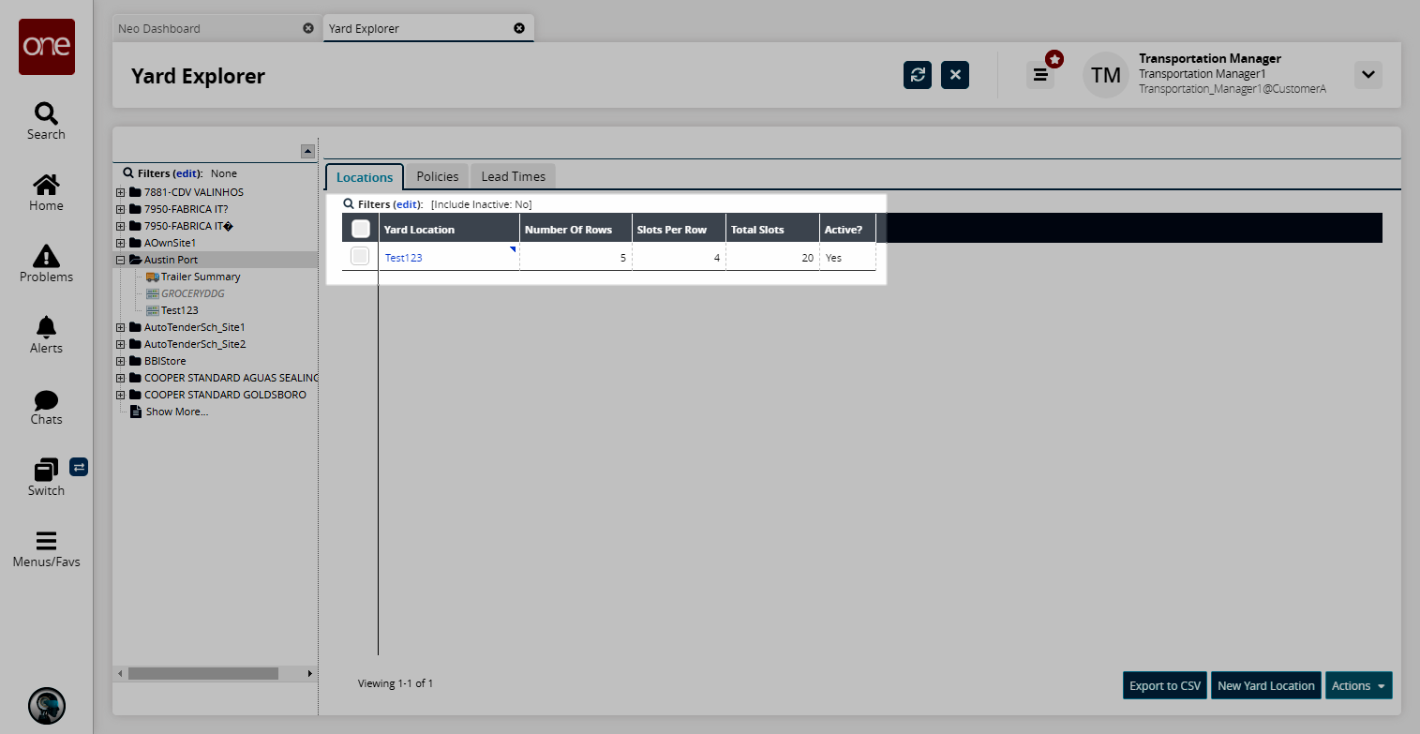1420x734 pixels.
Task: Open the Actions dropdown button
Action: click(x=1359, y=685)
